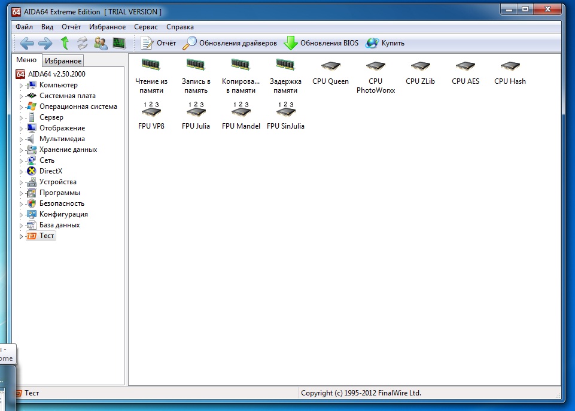The height and width of the screenshot is (411, 575).
Task: Select Конфигурация in the tree
Action: click(63, 214)
